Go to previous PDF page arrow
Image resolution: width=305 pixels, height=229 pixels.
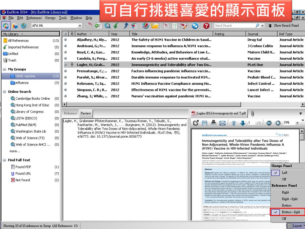234,123
